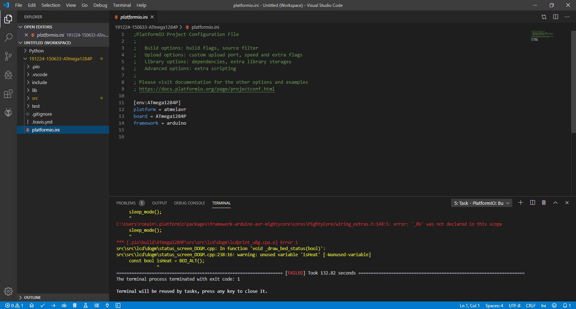Open the .gitignore file
Image resolution: width=576 pixels, height=309 pixels.
[x=63, y=114]
